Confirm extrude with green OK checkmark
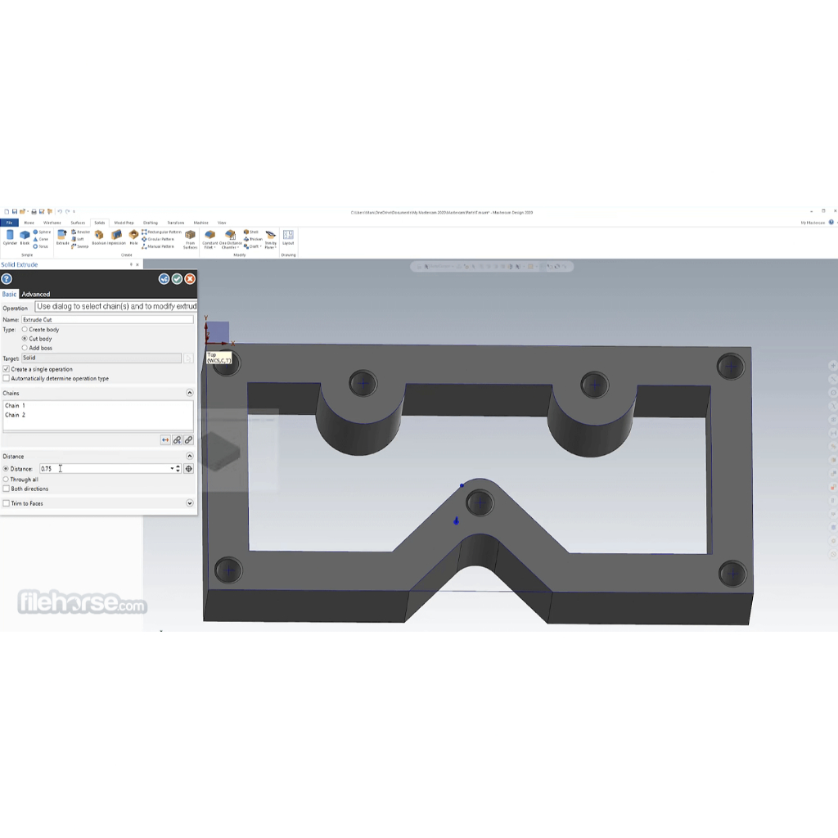Viewport: 838px width, 838px height. [177, 279]
